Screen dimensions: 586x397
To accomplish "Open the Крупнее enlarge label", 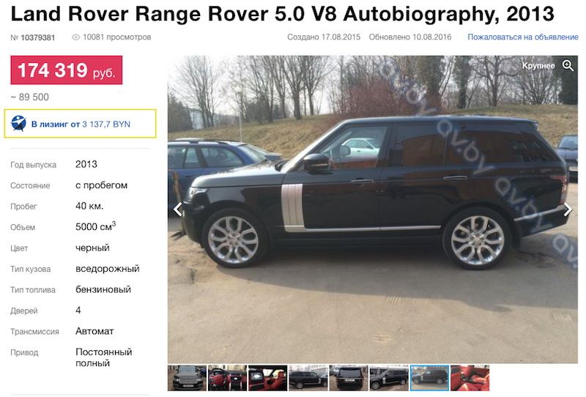I will 538,65.
